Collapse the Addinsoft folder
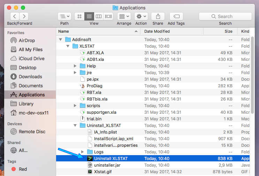 pyautogui.click(x=60, y=40)
